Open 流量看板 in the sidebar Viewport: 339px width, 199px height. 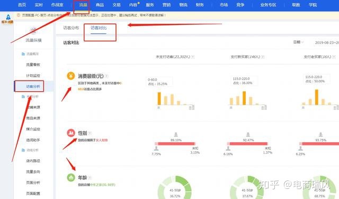coord(33,65)
